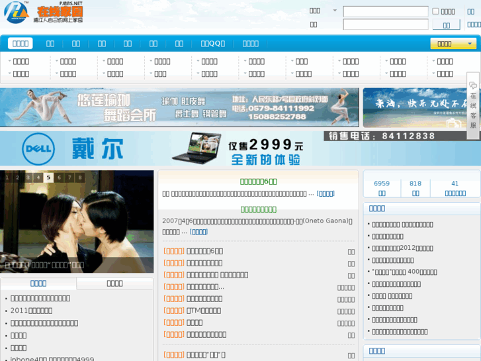Open the online customer service chat widget

tap(473, 106)
